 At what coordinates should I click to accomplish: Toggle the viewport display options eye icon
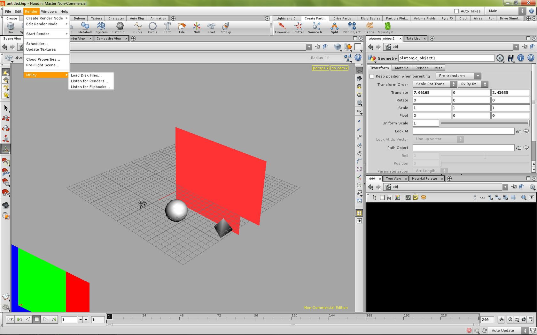click(359, 221)
